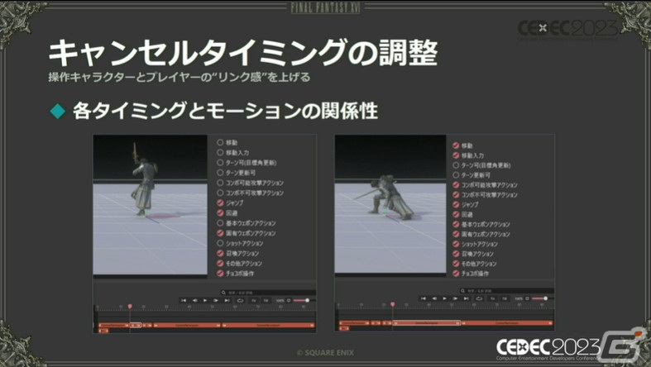651x367 pixels.
Task: Disable 固有ウェポンアクション in left editor list
Action: [220, 233]
